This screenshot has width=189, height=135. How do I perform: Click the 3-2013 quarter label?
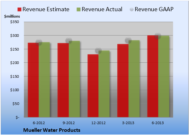click(128, 123)
